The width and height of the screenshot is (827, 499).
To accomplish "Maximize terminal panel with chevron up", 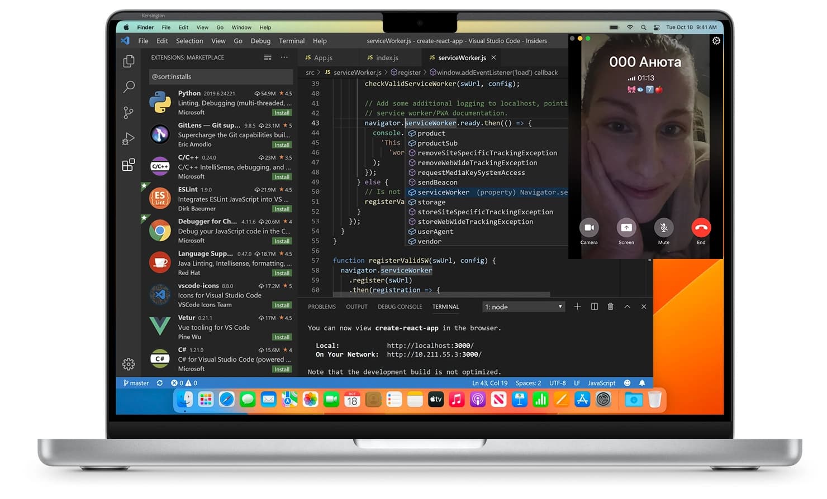I will [x=627, y=306].
